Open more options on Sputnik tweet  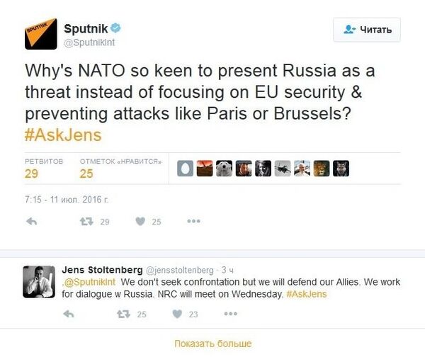(x=193, y=221)
